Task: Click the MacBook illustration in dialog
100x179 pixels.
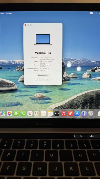Action: pyautogui.click(x=43, y=40)
